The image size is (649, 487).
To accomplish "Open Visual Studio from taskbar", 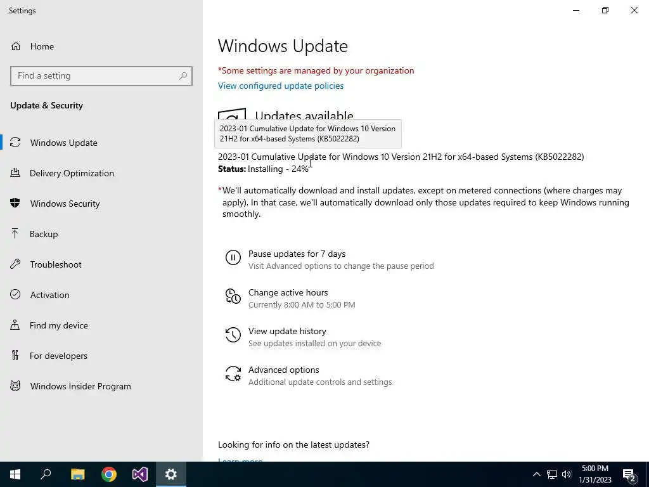I will (140, 474).
